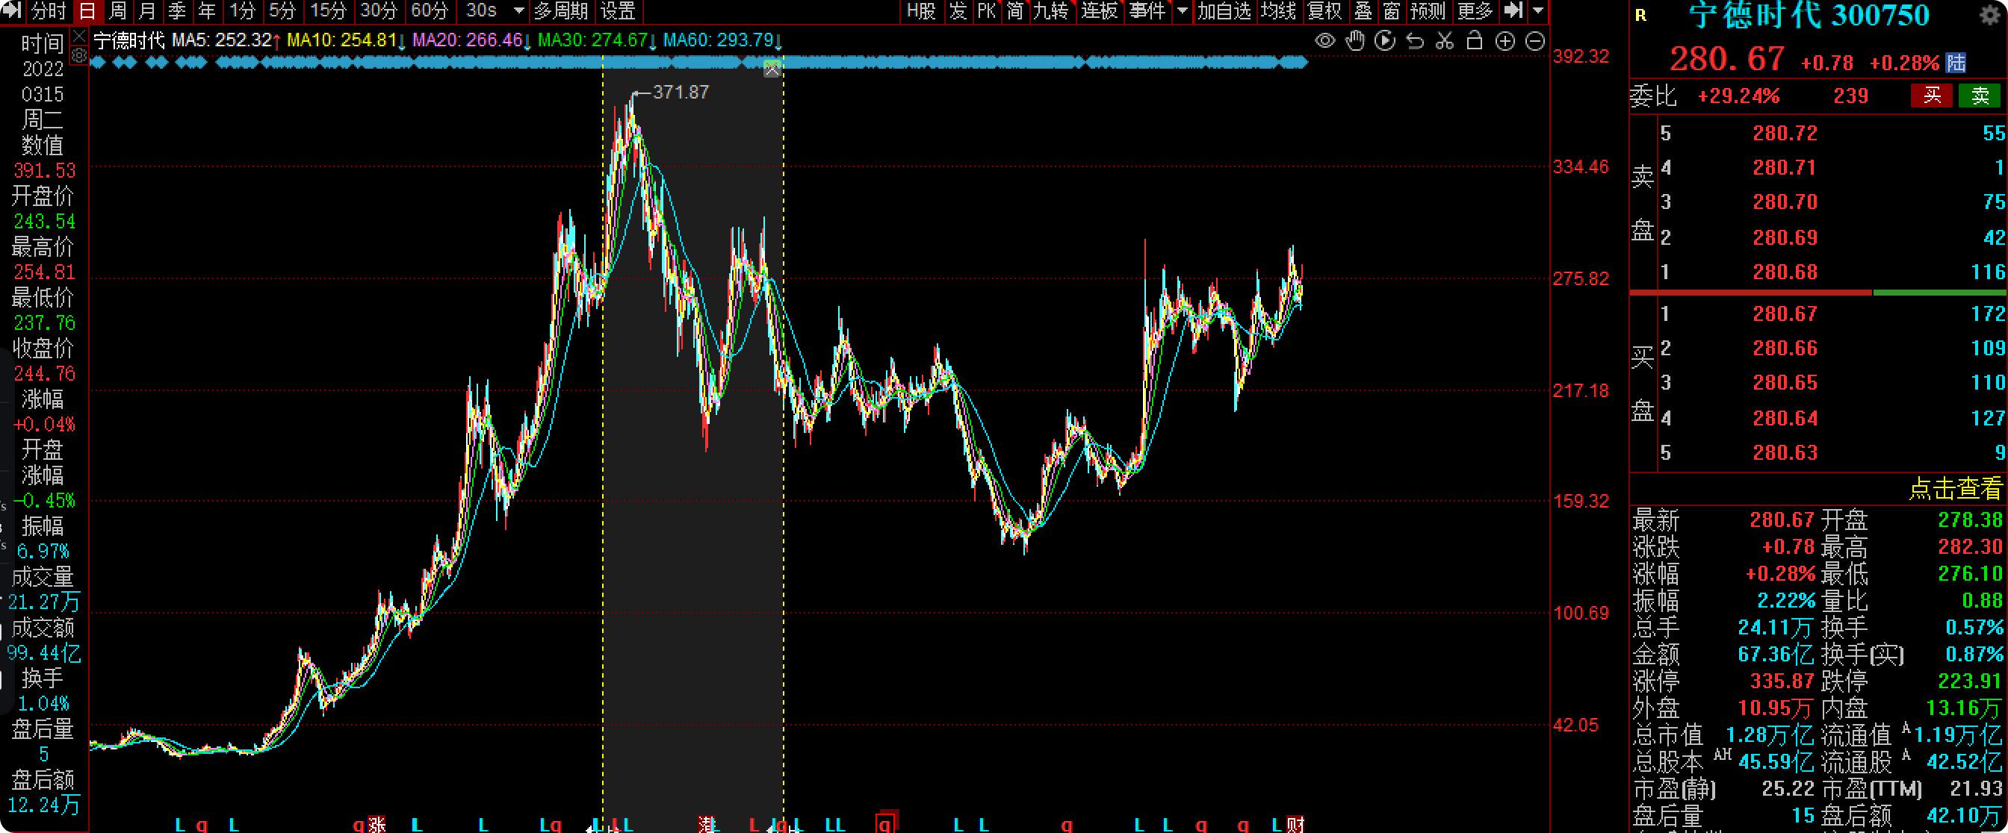The image size is (2008, 833).
Task: Click the 陆 badge next to percentage
Action: pyautogui.click(x=1956, y=62)
